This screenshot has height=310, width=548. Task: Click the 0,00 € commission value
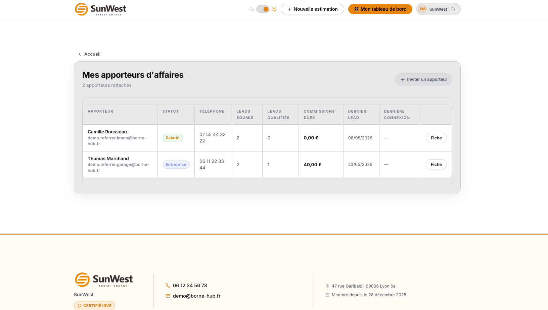pos(311,138)
